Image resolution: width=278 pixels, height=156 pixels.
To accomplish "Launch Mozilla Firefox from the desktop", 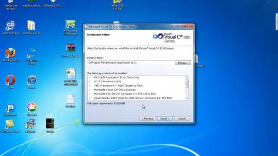I will [10, 55].
